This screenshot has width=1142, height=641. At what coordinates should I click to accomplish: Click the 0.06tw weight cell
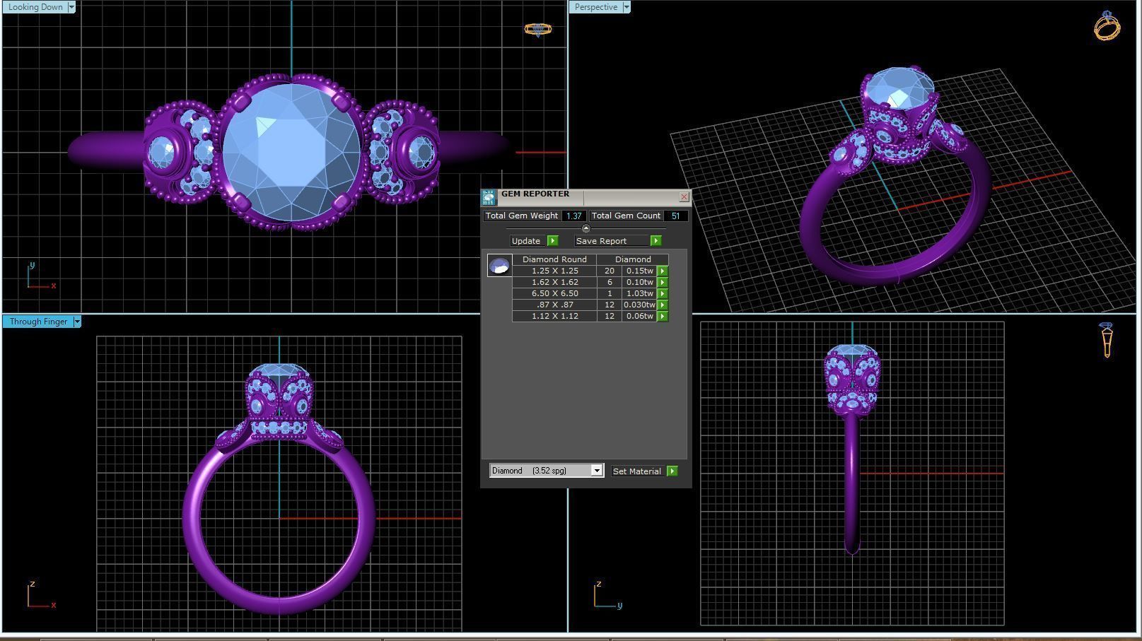coord(639,316)
